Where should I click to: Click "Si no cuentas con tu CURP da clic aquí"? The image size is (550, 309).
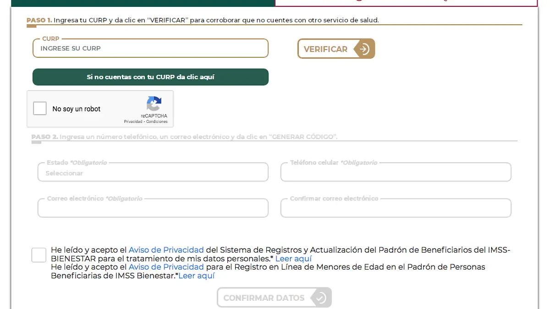150,77
